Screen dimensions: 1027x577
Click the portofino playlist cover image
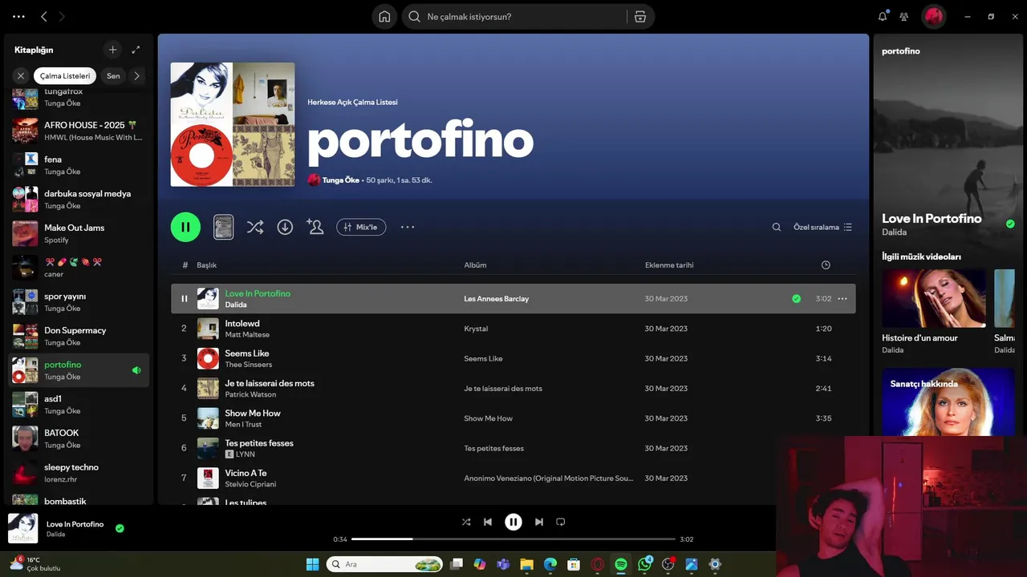pos(233,124)
